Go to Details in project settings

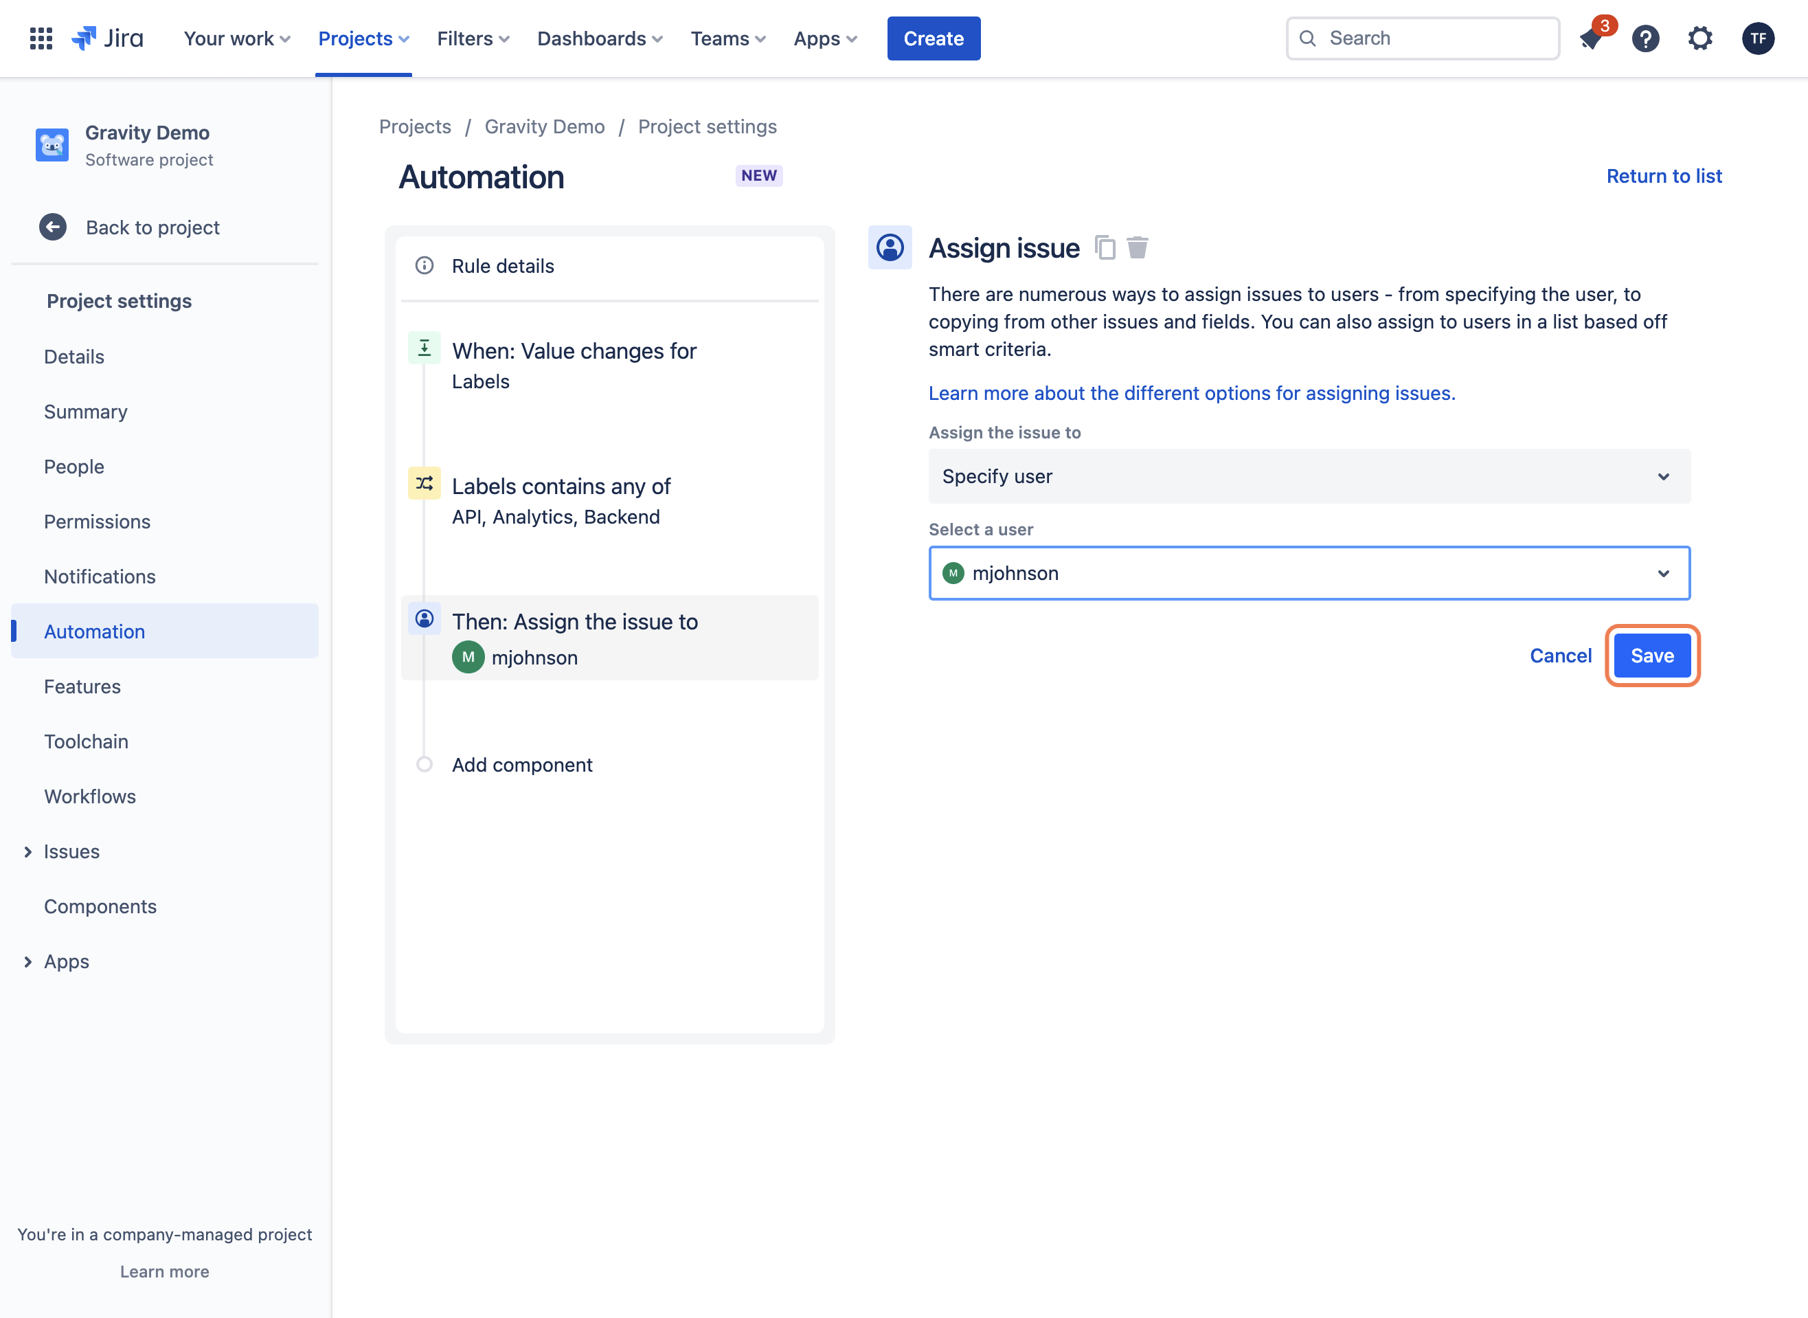coord(74,357)
